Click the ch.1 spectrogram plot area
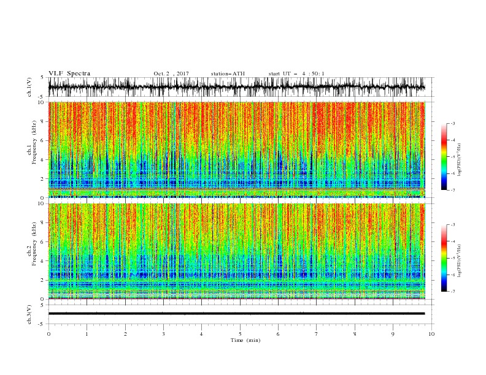The width and height of the screenshot is (486, 375). click(x=236, y=150)
